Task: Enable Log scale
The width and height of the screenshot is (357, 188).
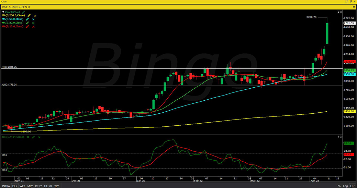Action: click(345, 186)
